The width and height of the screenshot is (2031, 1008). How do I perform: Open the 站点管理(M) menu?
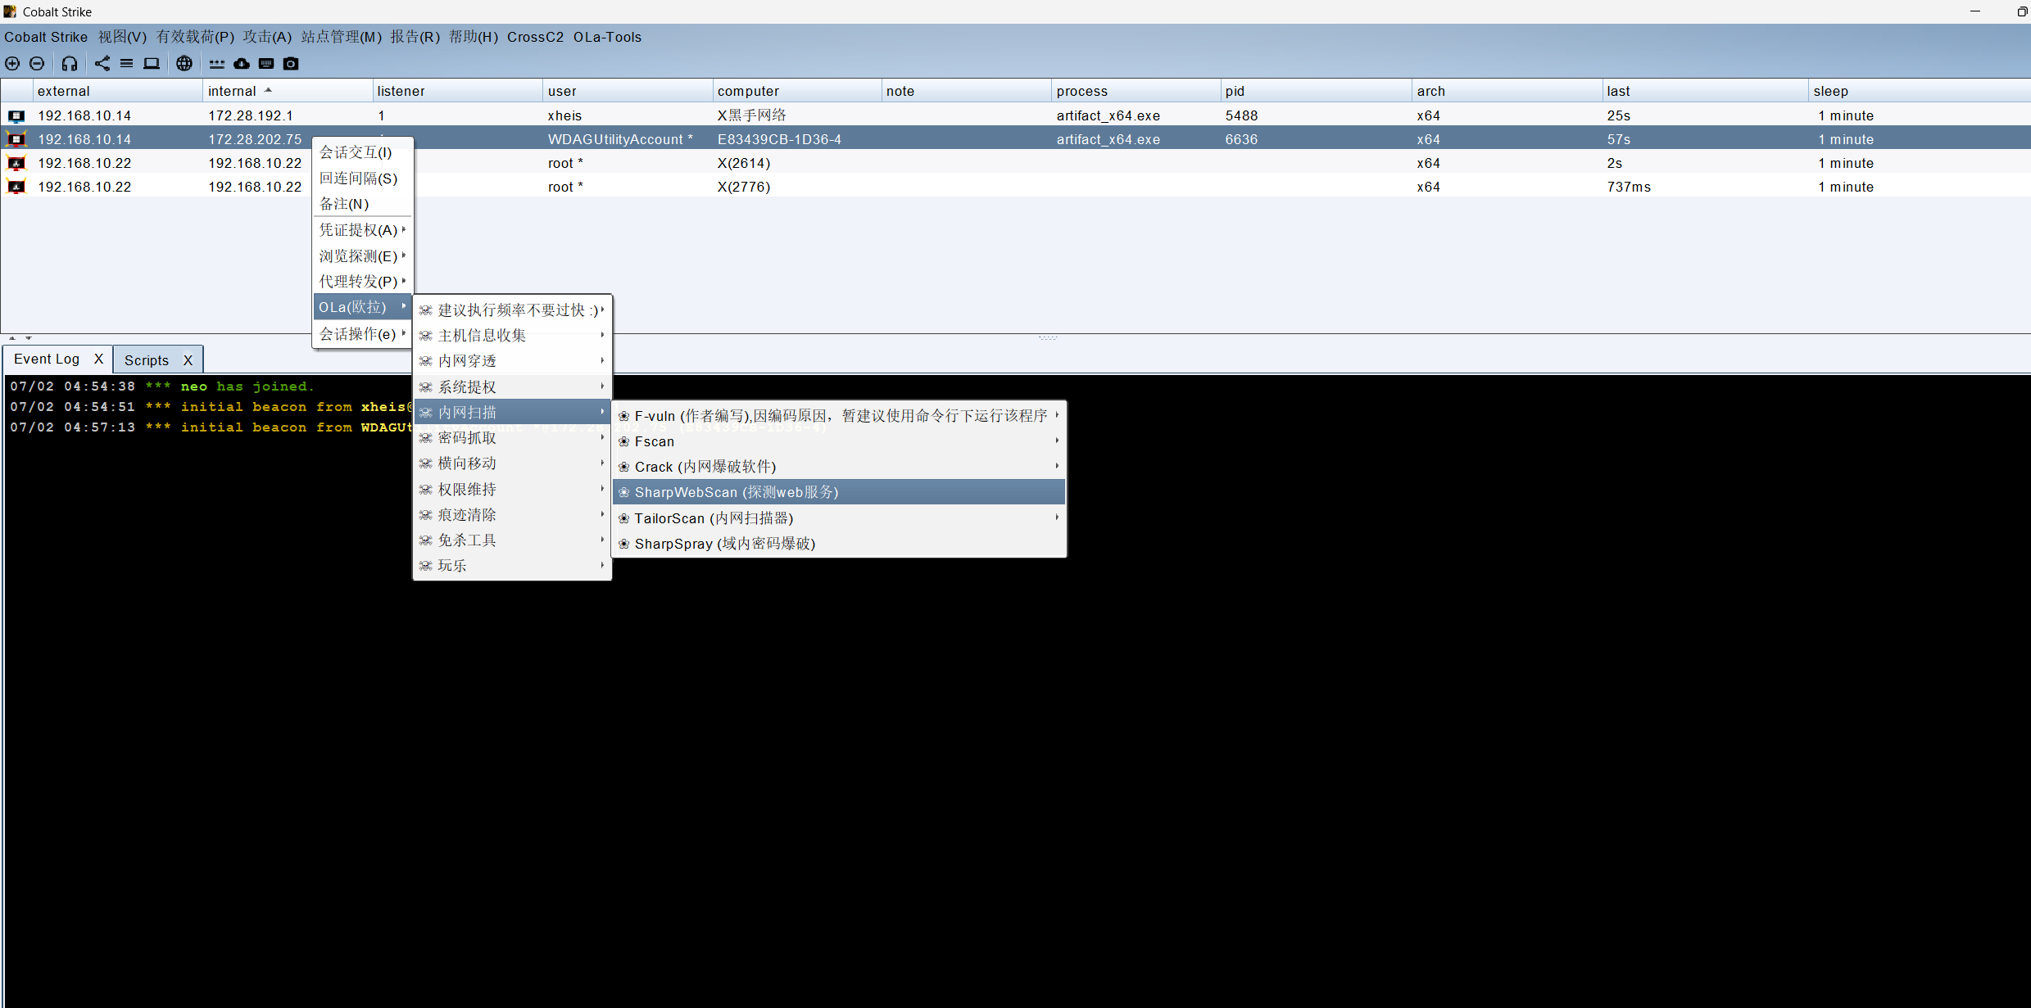pyautogui.click(x=341, y=37)
